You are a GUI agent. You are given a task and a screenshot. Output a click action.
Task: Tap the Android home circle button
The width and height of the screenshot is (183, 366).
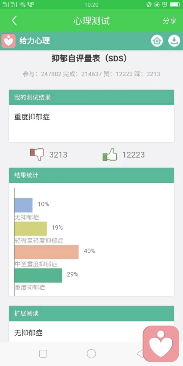click(x=91, y=354)
